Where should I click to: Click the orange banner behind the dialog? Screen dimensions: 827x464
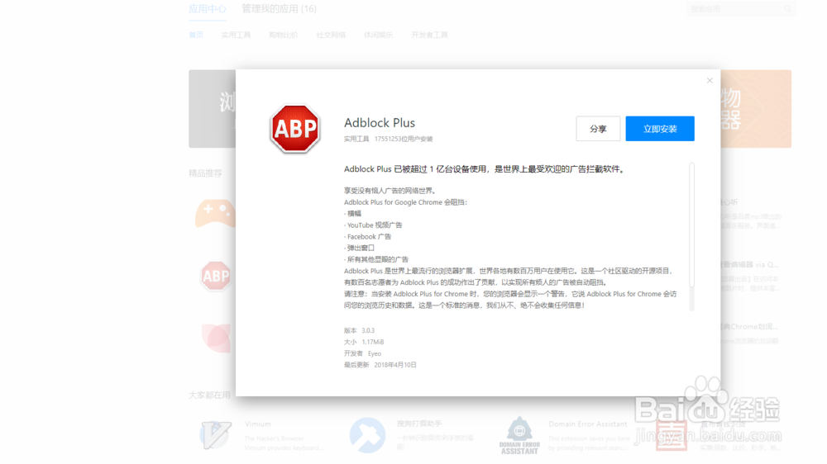[x=756, y=108]
